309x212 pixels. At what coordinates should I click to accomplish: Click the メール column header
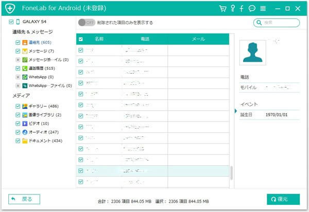point(198,39)
